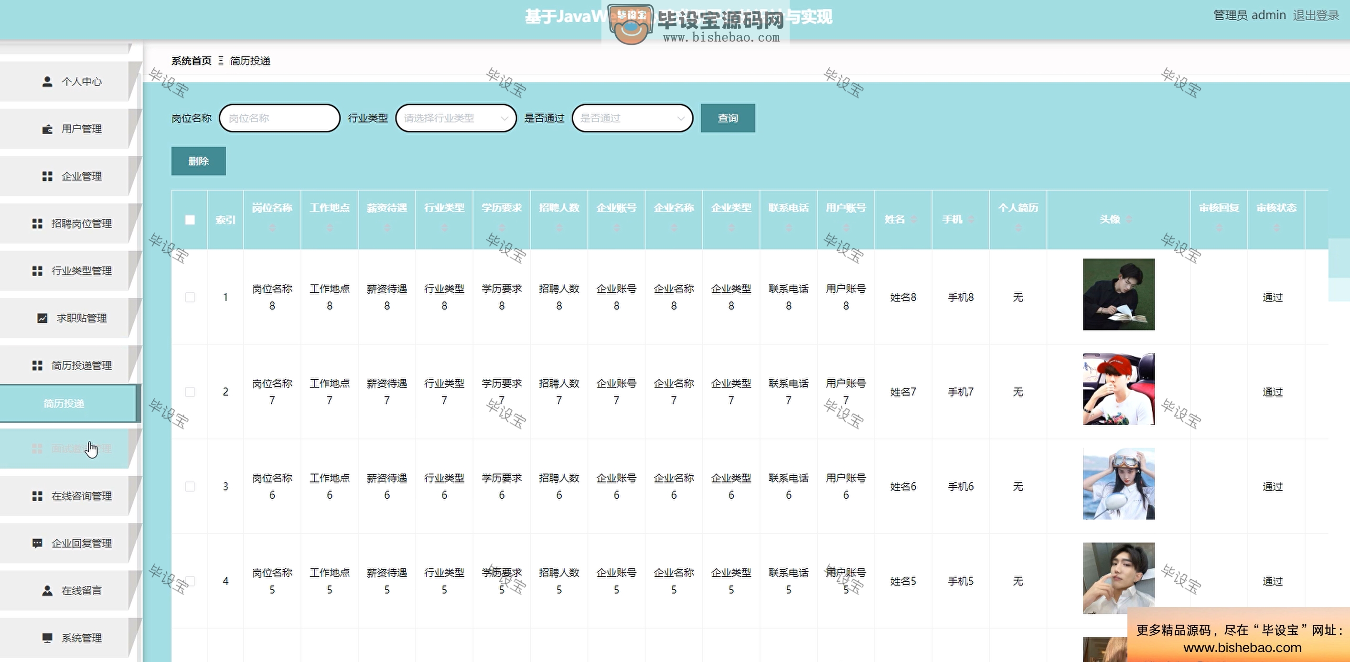Sort by 学历要求 column sort arrows
The image size is (1350, 662).
click(x=502, y=228)
